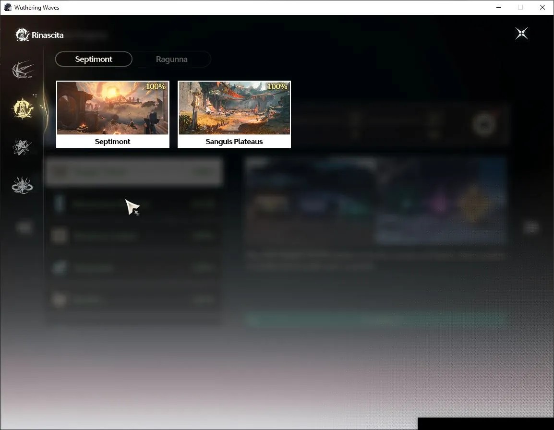The width and height of the screenshot is (554, 430).
Task: Close the region overlay with star-shaped X
Action: (521, 34)
